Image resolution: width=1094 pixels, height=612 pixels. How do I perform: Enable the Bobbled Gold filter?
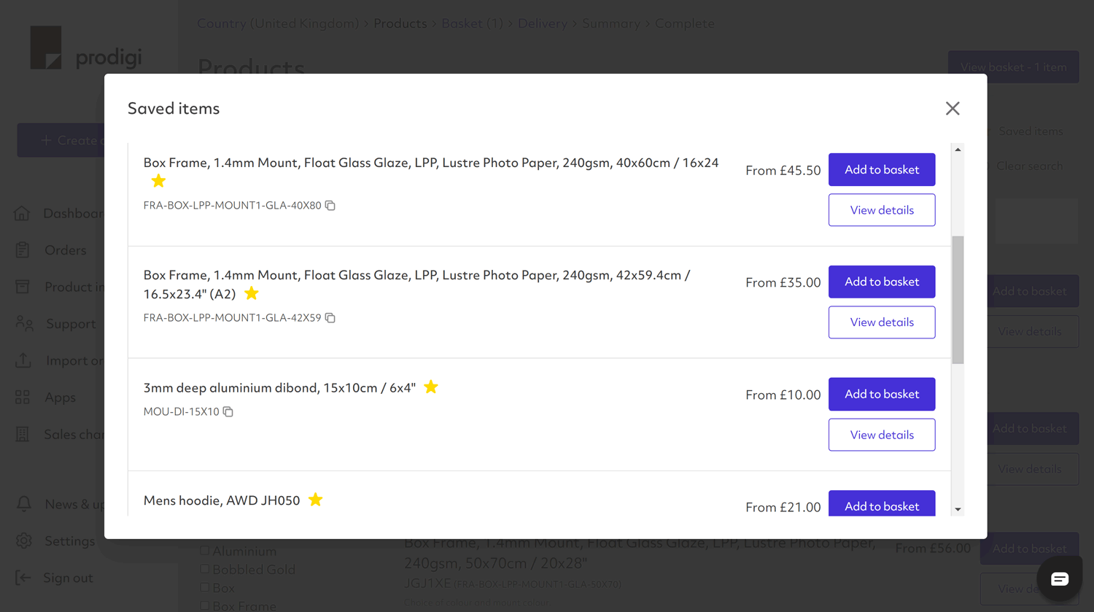204,569
